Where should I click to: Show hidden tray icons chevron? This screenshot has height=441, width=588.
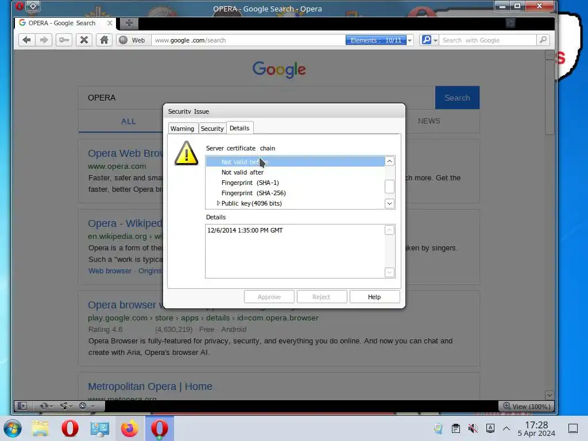tap(506, 428)
